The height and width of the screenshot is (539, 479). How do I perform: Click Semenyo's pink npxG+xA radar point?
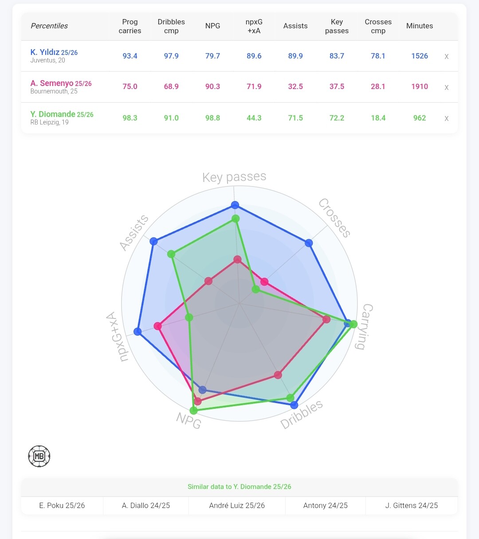[x=158, y=326]
